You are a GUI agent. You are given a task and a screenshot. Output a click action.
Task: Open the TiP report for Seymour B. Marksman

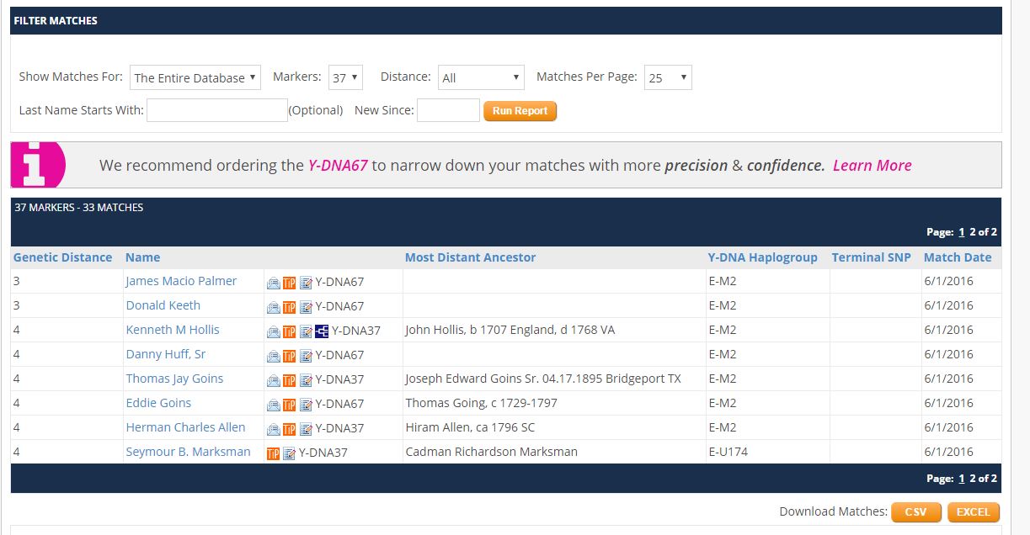point(273,453)
